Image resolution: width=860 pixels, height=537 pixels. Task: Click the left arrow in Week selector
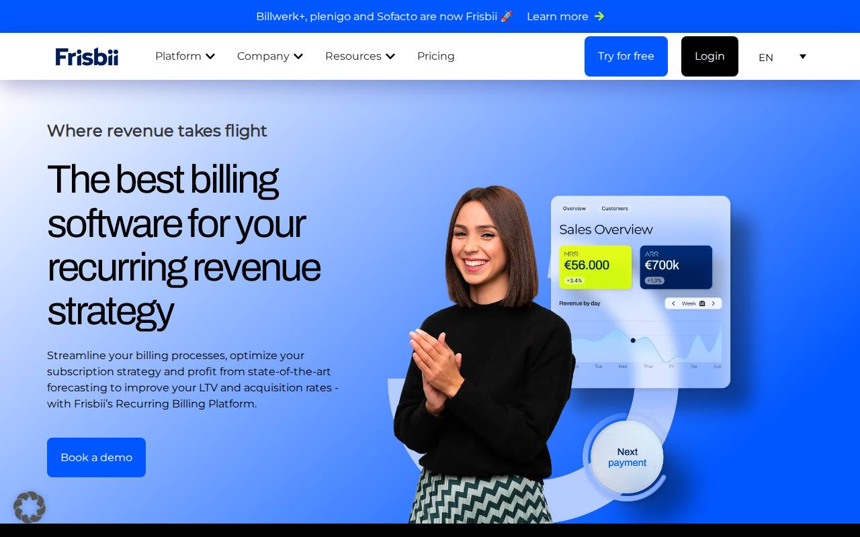click(674, 303)
